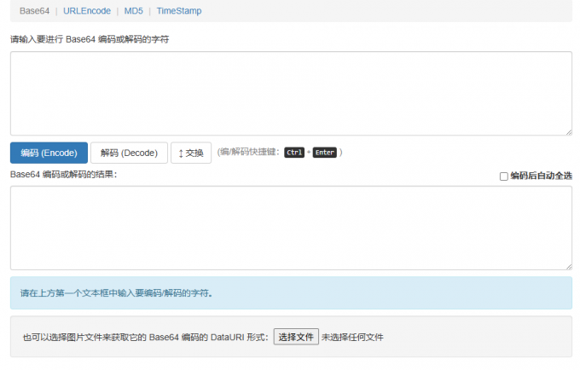Focus the Base64 input text box
Viewport: 580px width, 370px height.
pos(291,93)
